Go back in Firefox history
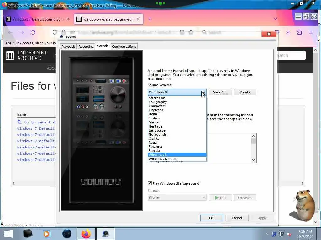321x240 pixels. [x=10, y=32]
